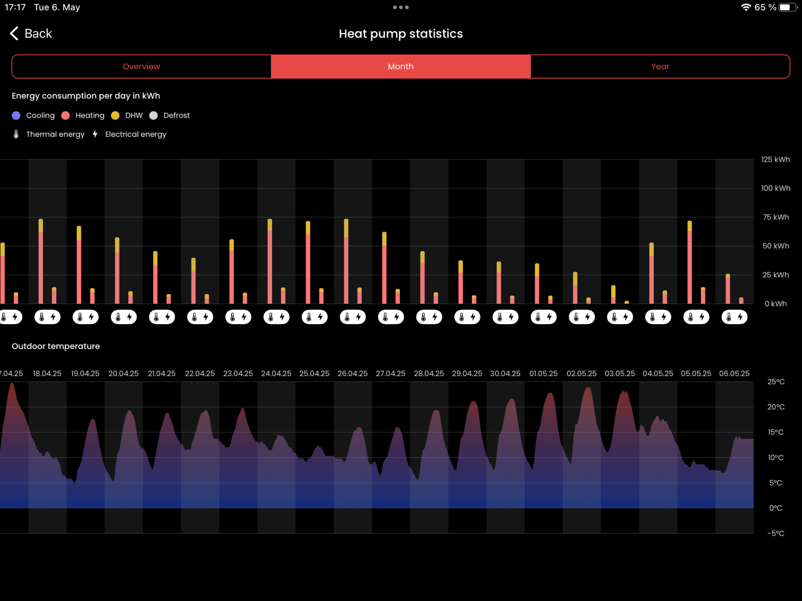Tap the tall thermal bar for 24.04.25
This screenshot has width=802, height=601.
click(x=270, y=261)
